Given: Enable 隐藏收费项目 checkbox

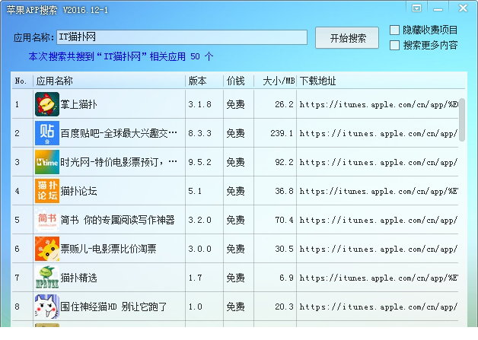Looking at the screenshot, I should [395, 30].
